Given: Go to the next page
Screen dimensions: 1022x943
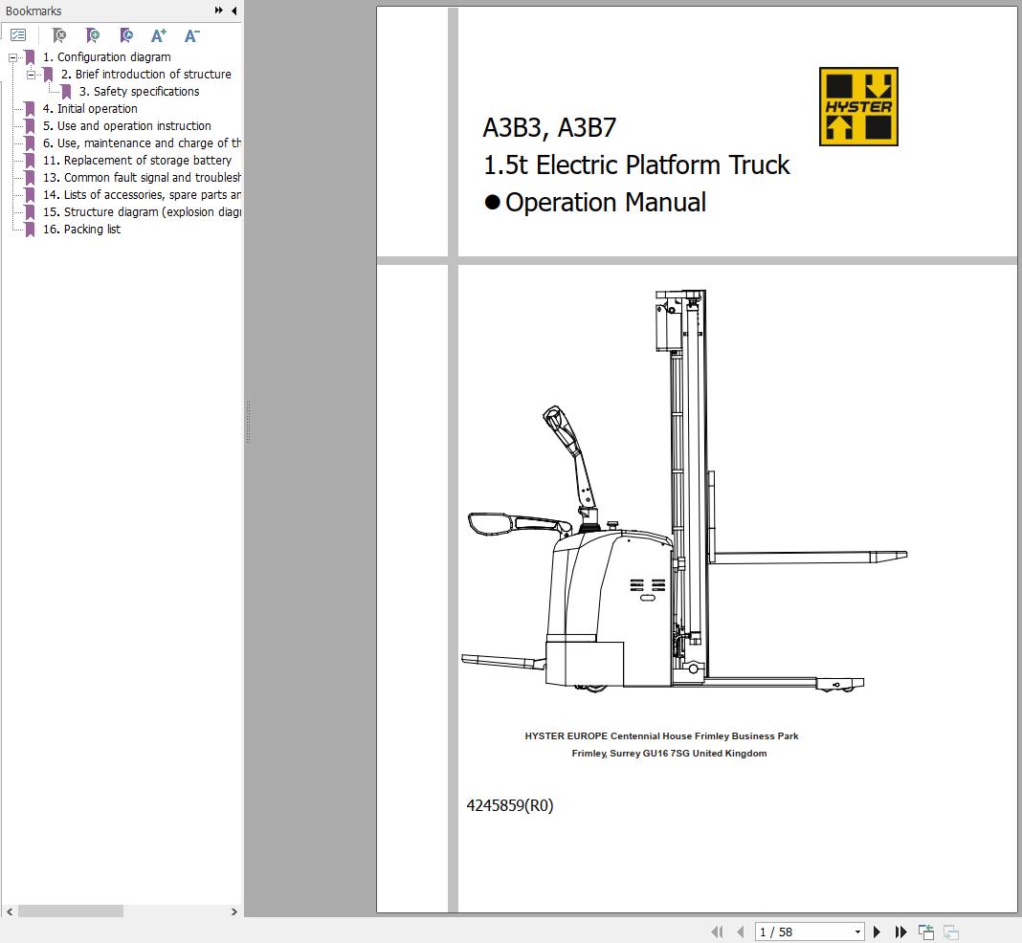Looking at the screenshot, I should point(877,932).
